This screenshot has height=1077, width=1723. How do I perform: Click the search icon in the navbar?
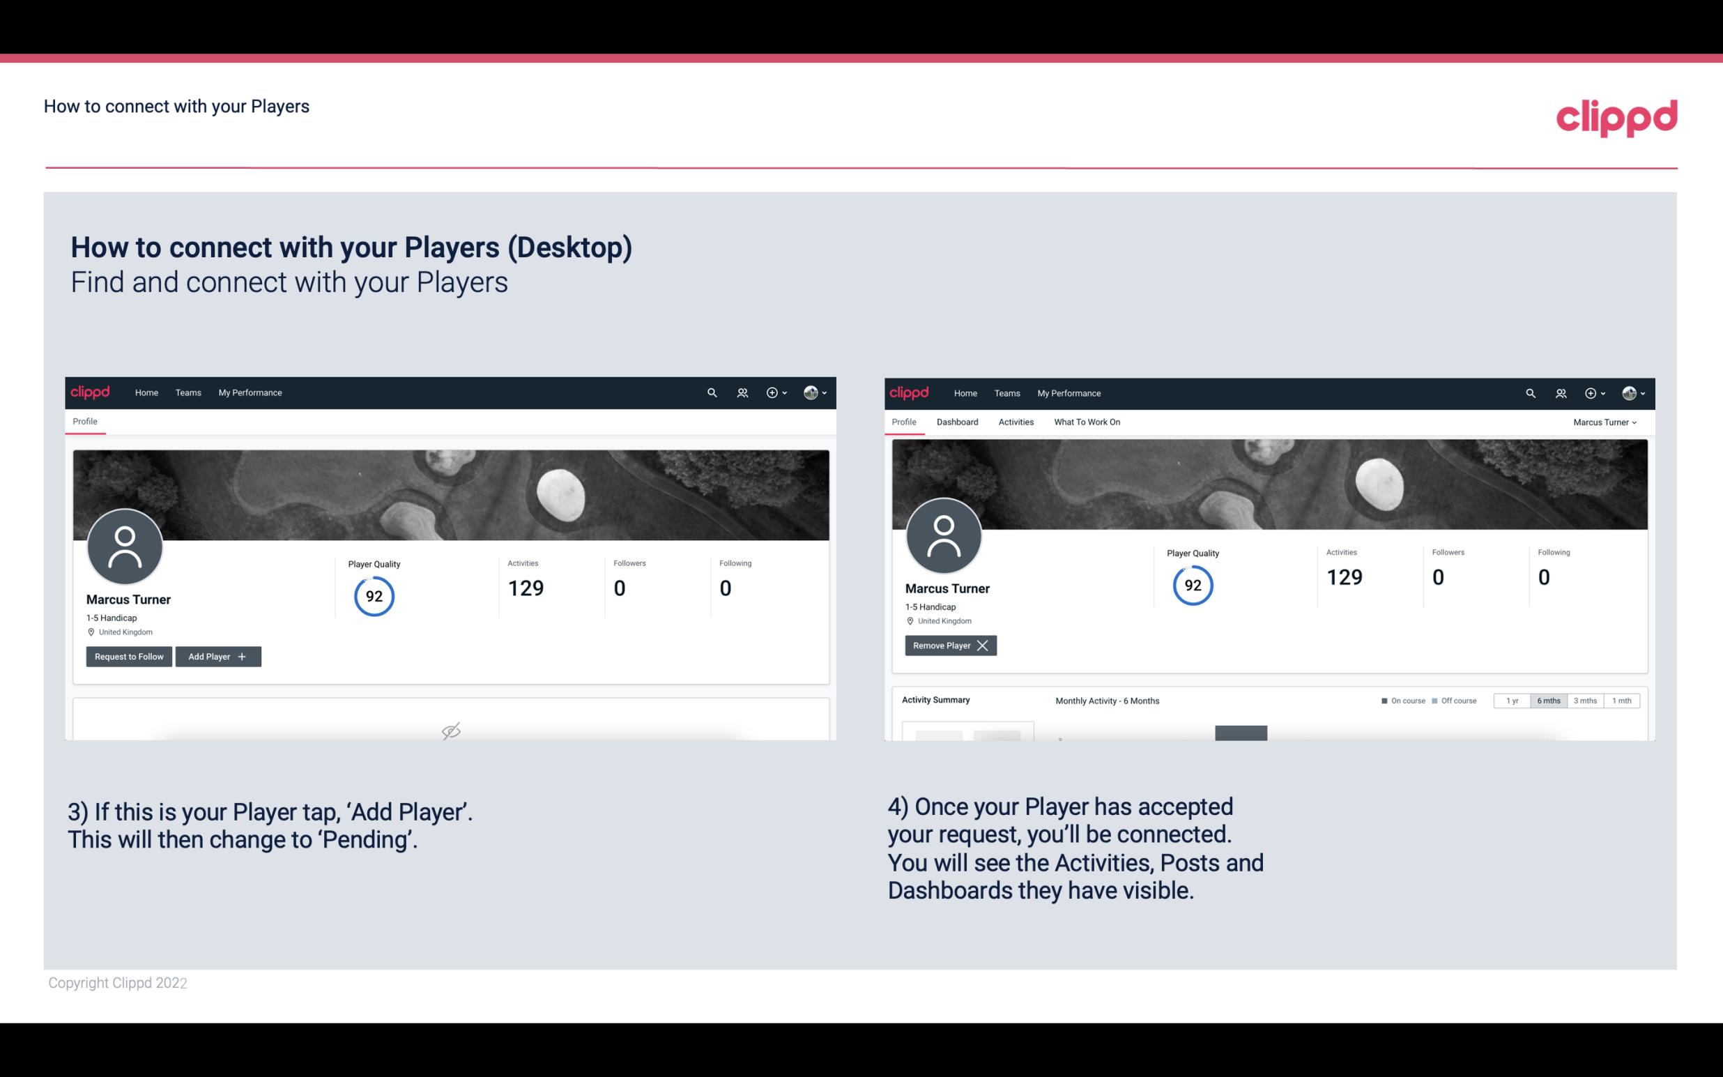pyautogui.click(x=711, y=392)
